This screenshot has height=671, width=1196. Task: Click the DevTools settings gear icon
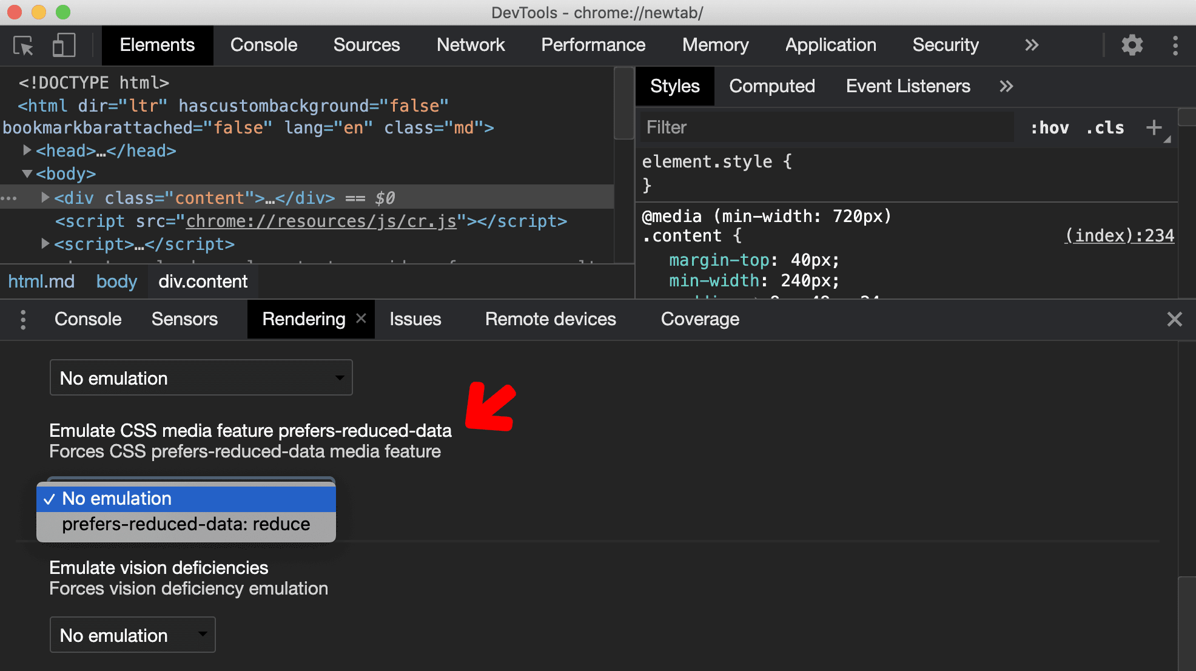(1132, 45)
